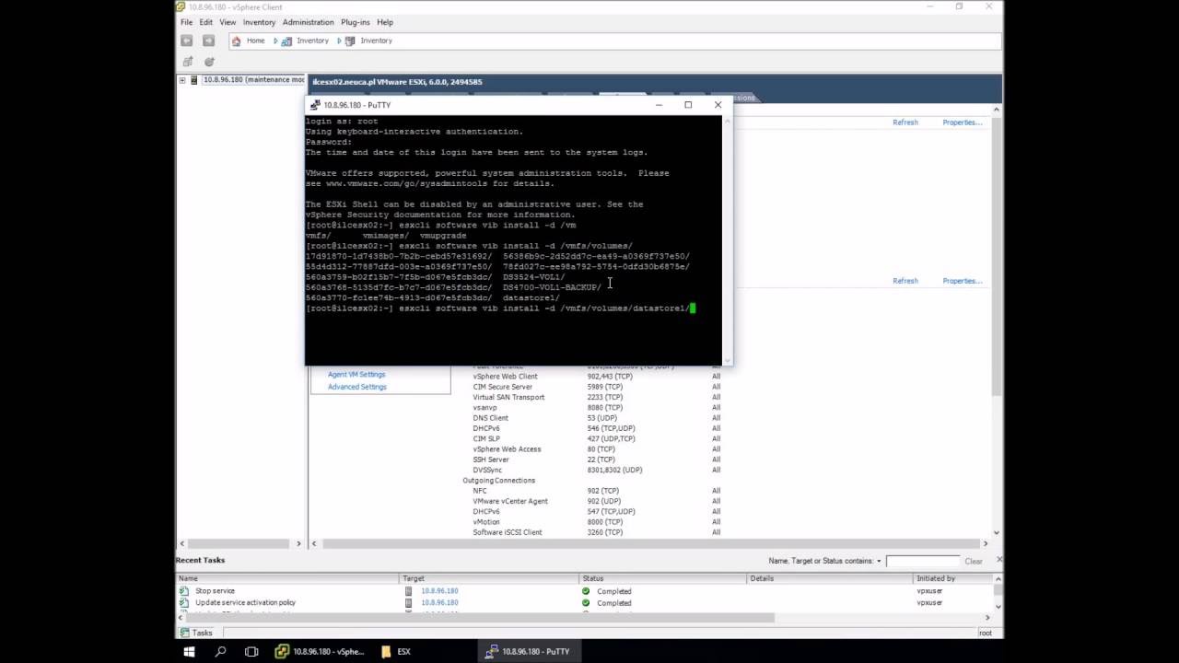
Task: Click lower Properties link
Action: pos(963,281)
